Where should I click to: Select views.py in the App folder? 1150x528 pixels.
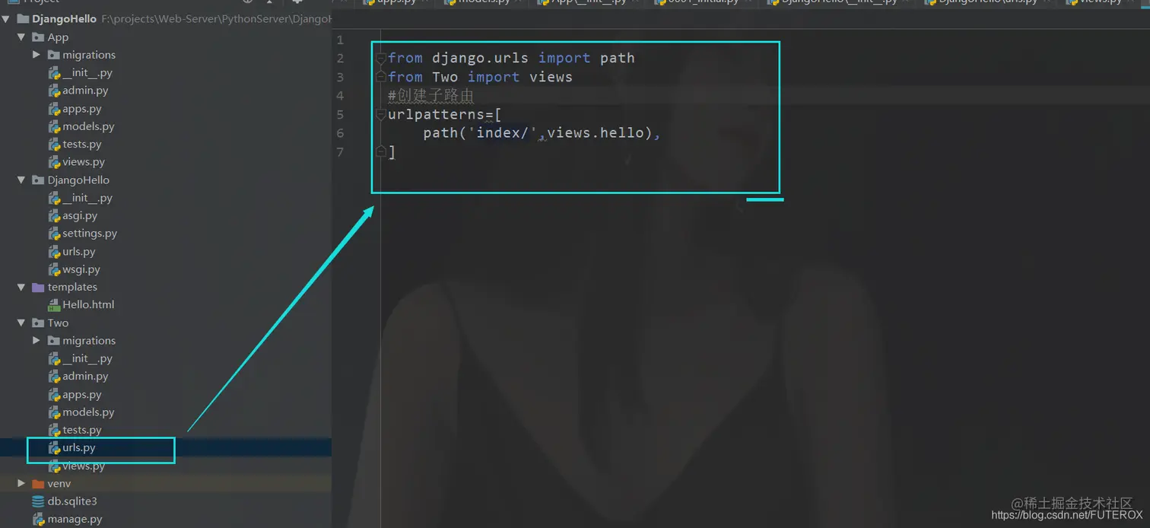pos(84,161)
